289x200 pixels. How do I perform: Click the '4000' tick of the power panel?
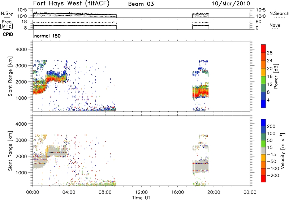point(21,49)
